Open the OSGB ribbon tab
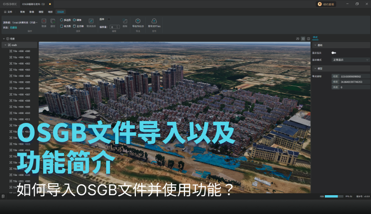This screenshot has width=371, height=214. 60,11
